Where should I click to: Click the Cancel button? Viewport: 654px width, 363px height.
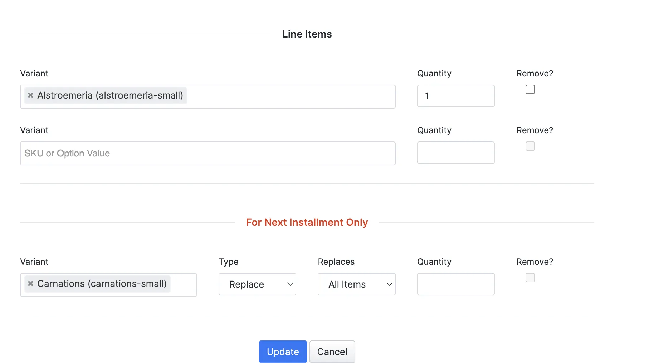click(332, 352)
